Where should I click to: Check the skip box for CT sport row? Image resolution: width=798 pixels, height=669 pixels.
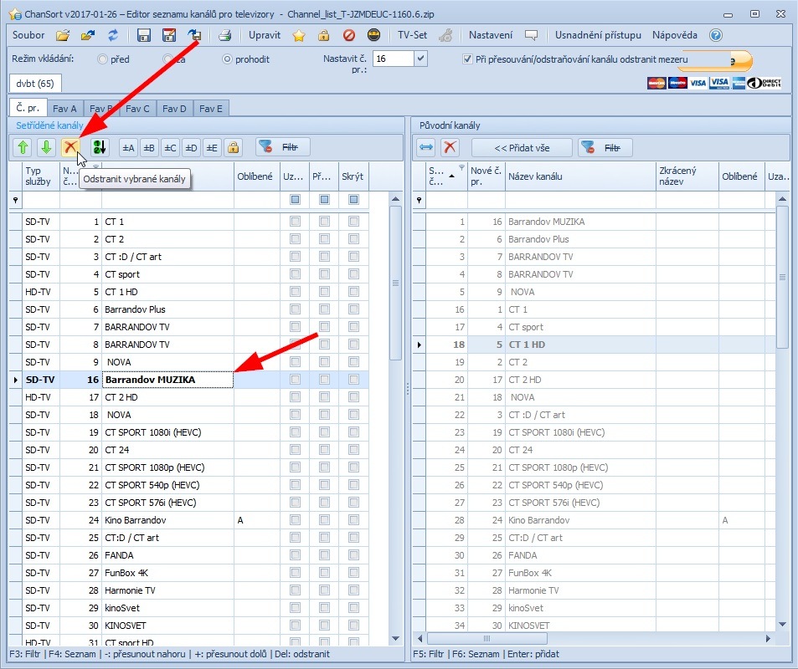pos(324,274)
